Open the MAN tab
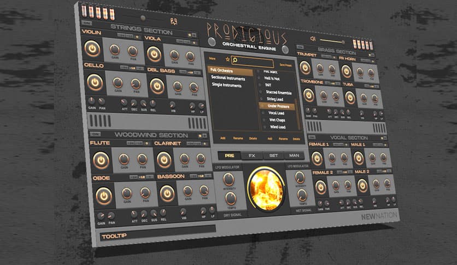457x265 pixels. tap(294, 155)
